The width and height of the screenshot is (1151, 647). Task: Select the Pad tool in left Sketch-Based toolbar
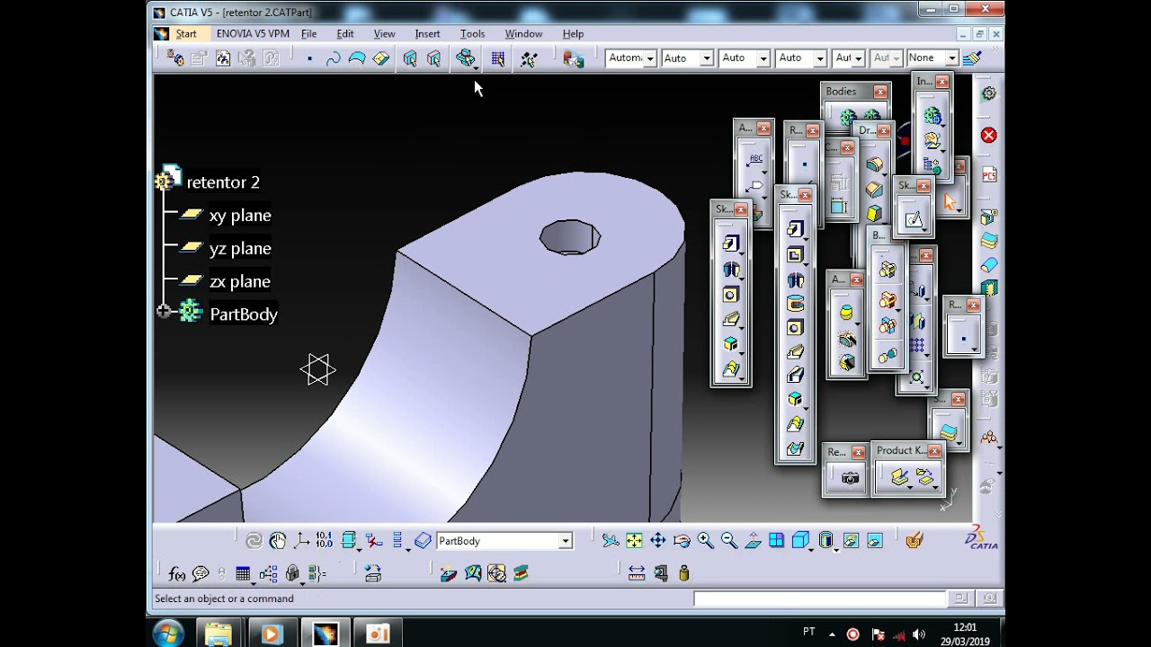[x=730, y=244]
